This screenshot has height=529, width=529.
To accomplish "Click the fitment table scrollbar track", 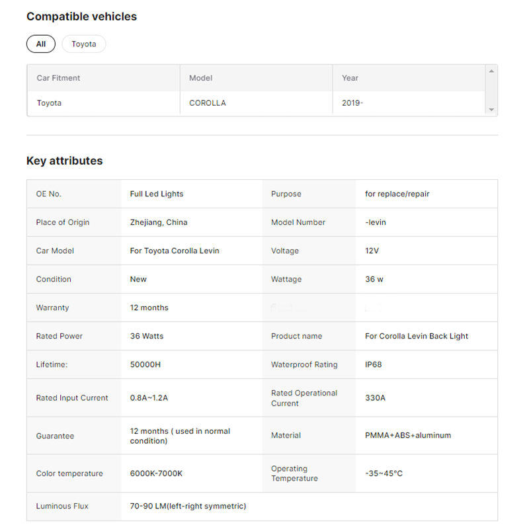I will click(491, 91).
